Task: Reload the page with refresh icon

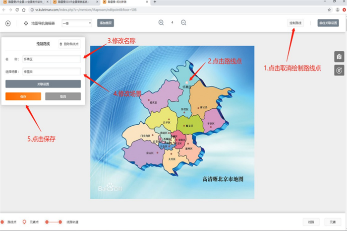Action: tap(17, 10)
